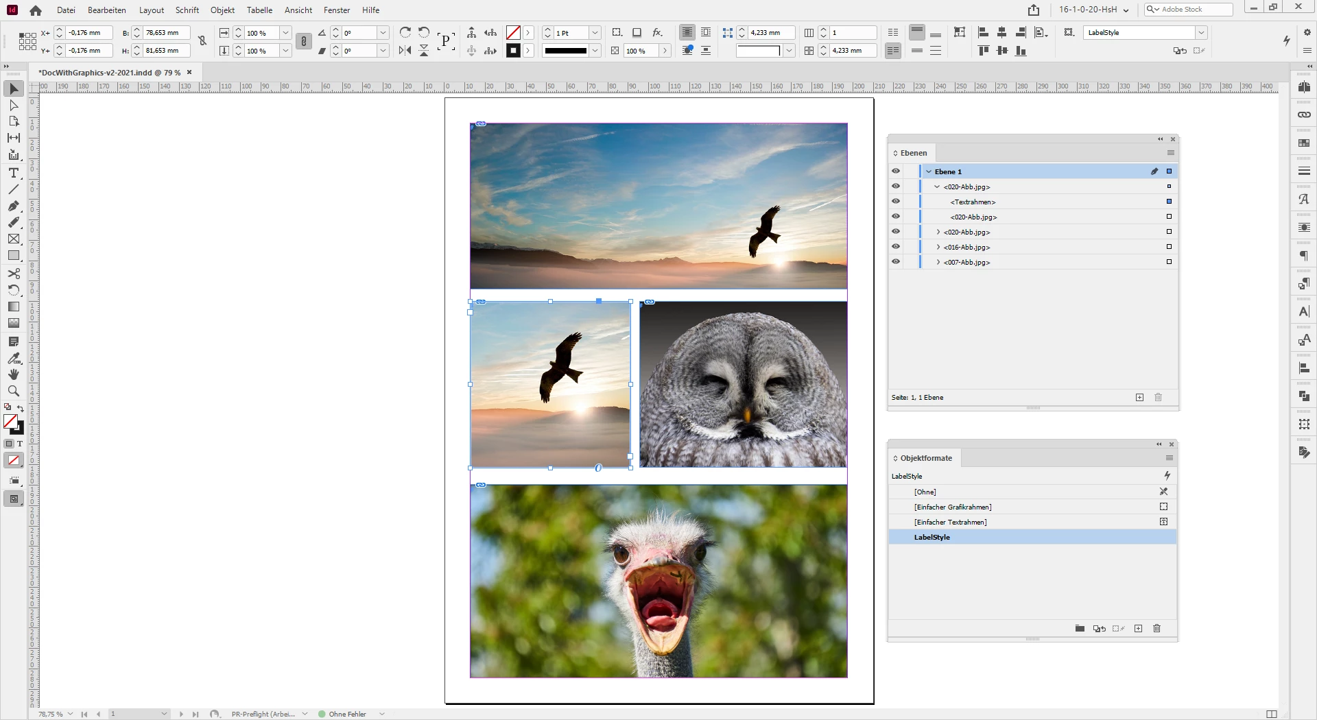Viewport: 1317px width, 720px height.
Task: Select the Hand tool
Action: [x=13, y=374]
